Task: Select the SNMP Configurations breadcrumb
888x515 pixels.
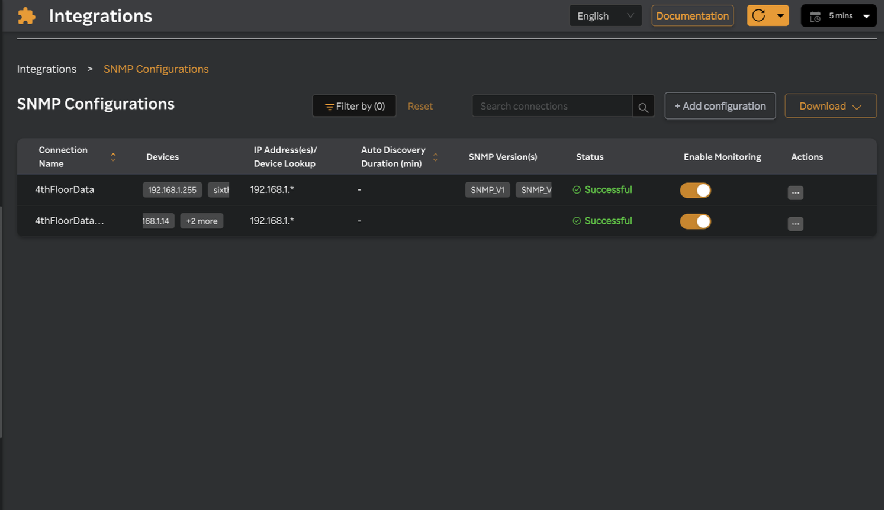Action: coord(156,69)
